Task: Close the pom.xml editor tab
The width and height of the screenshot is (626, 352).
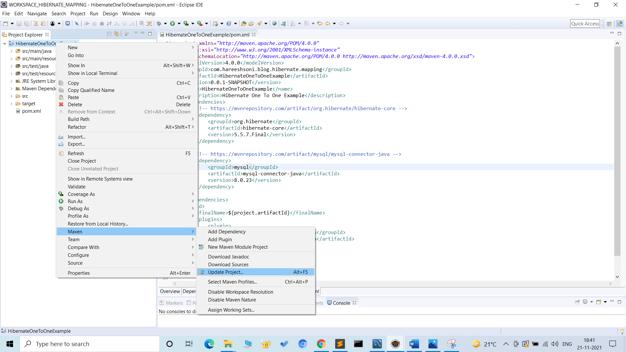Action: (254, 35)
